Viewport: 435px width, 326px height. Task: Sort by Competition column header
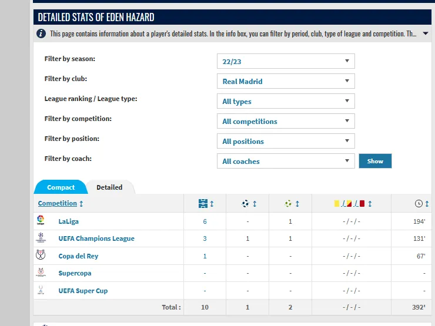(58, 203)
